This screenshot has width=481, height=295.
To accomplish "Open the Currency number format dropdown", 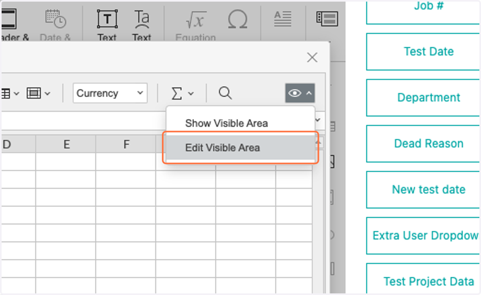I will 110,93.
